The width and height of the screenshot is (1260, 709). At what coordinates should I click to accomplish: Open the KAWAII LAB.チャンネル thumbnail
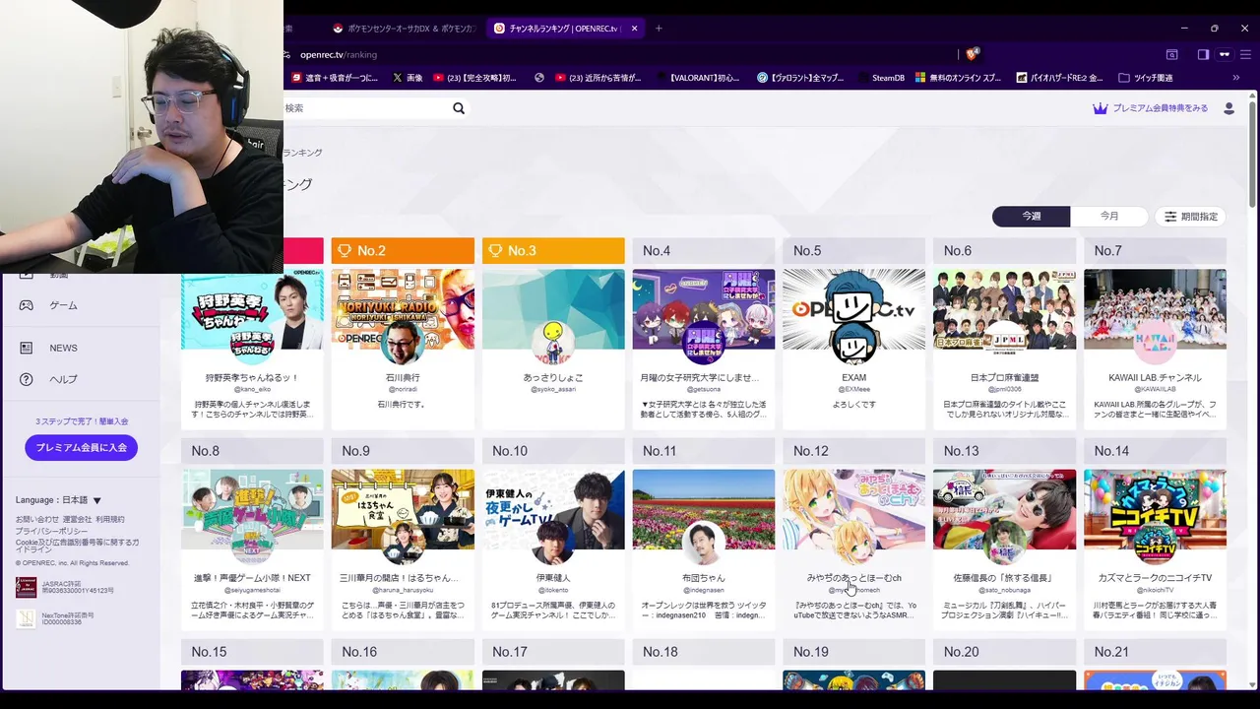[x=1155, y=309]
